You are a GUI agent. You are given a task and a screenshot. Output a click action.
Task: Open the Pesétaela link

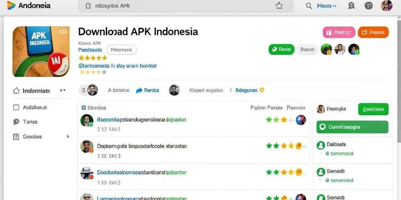(x=90, y=50)
